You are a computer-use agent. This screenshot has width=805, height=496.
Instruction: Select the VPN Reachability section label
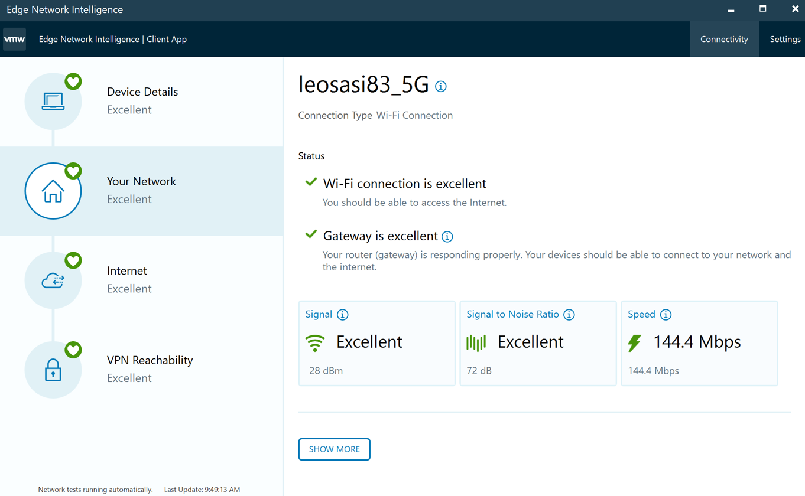(150, 360)
